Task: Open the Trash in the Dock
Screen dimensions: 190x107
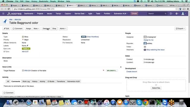Action: tap(181, 102)
